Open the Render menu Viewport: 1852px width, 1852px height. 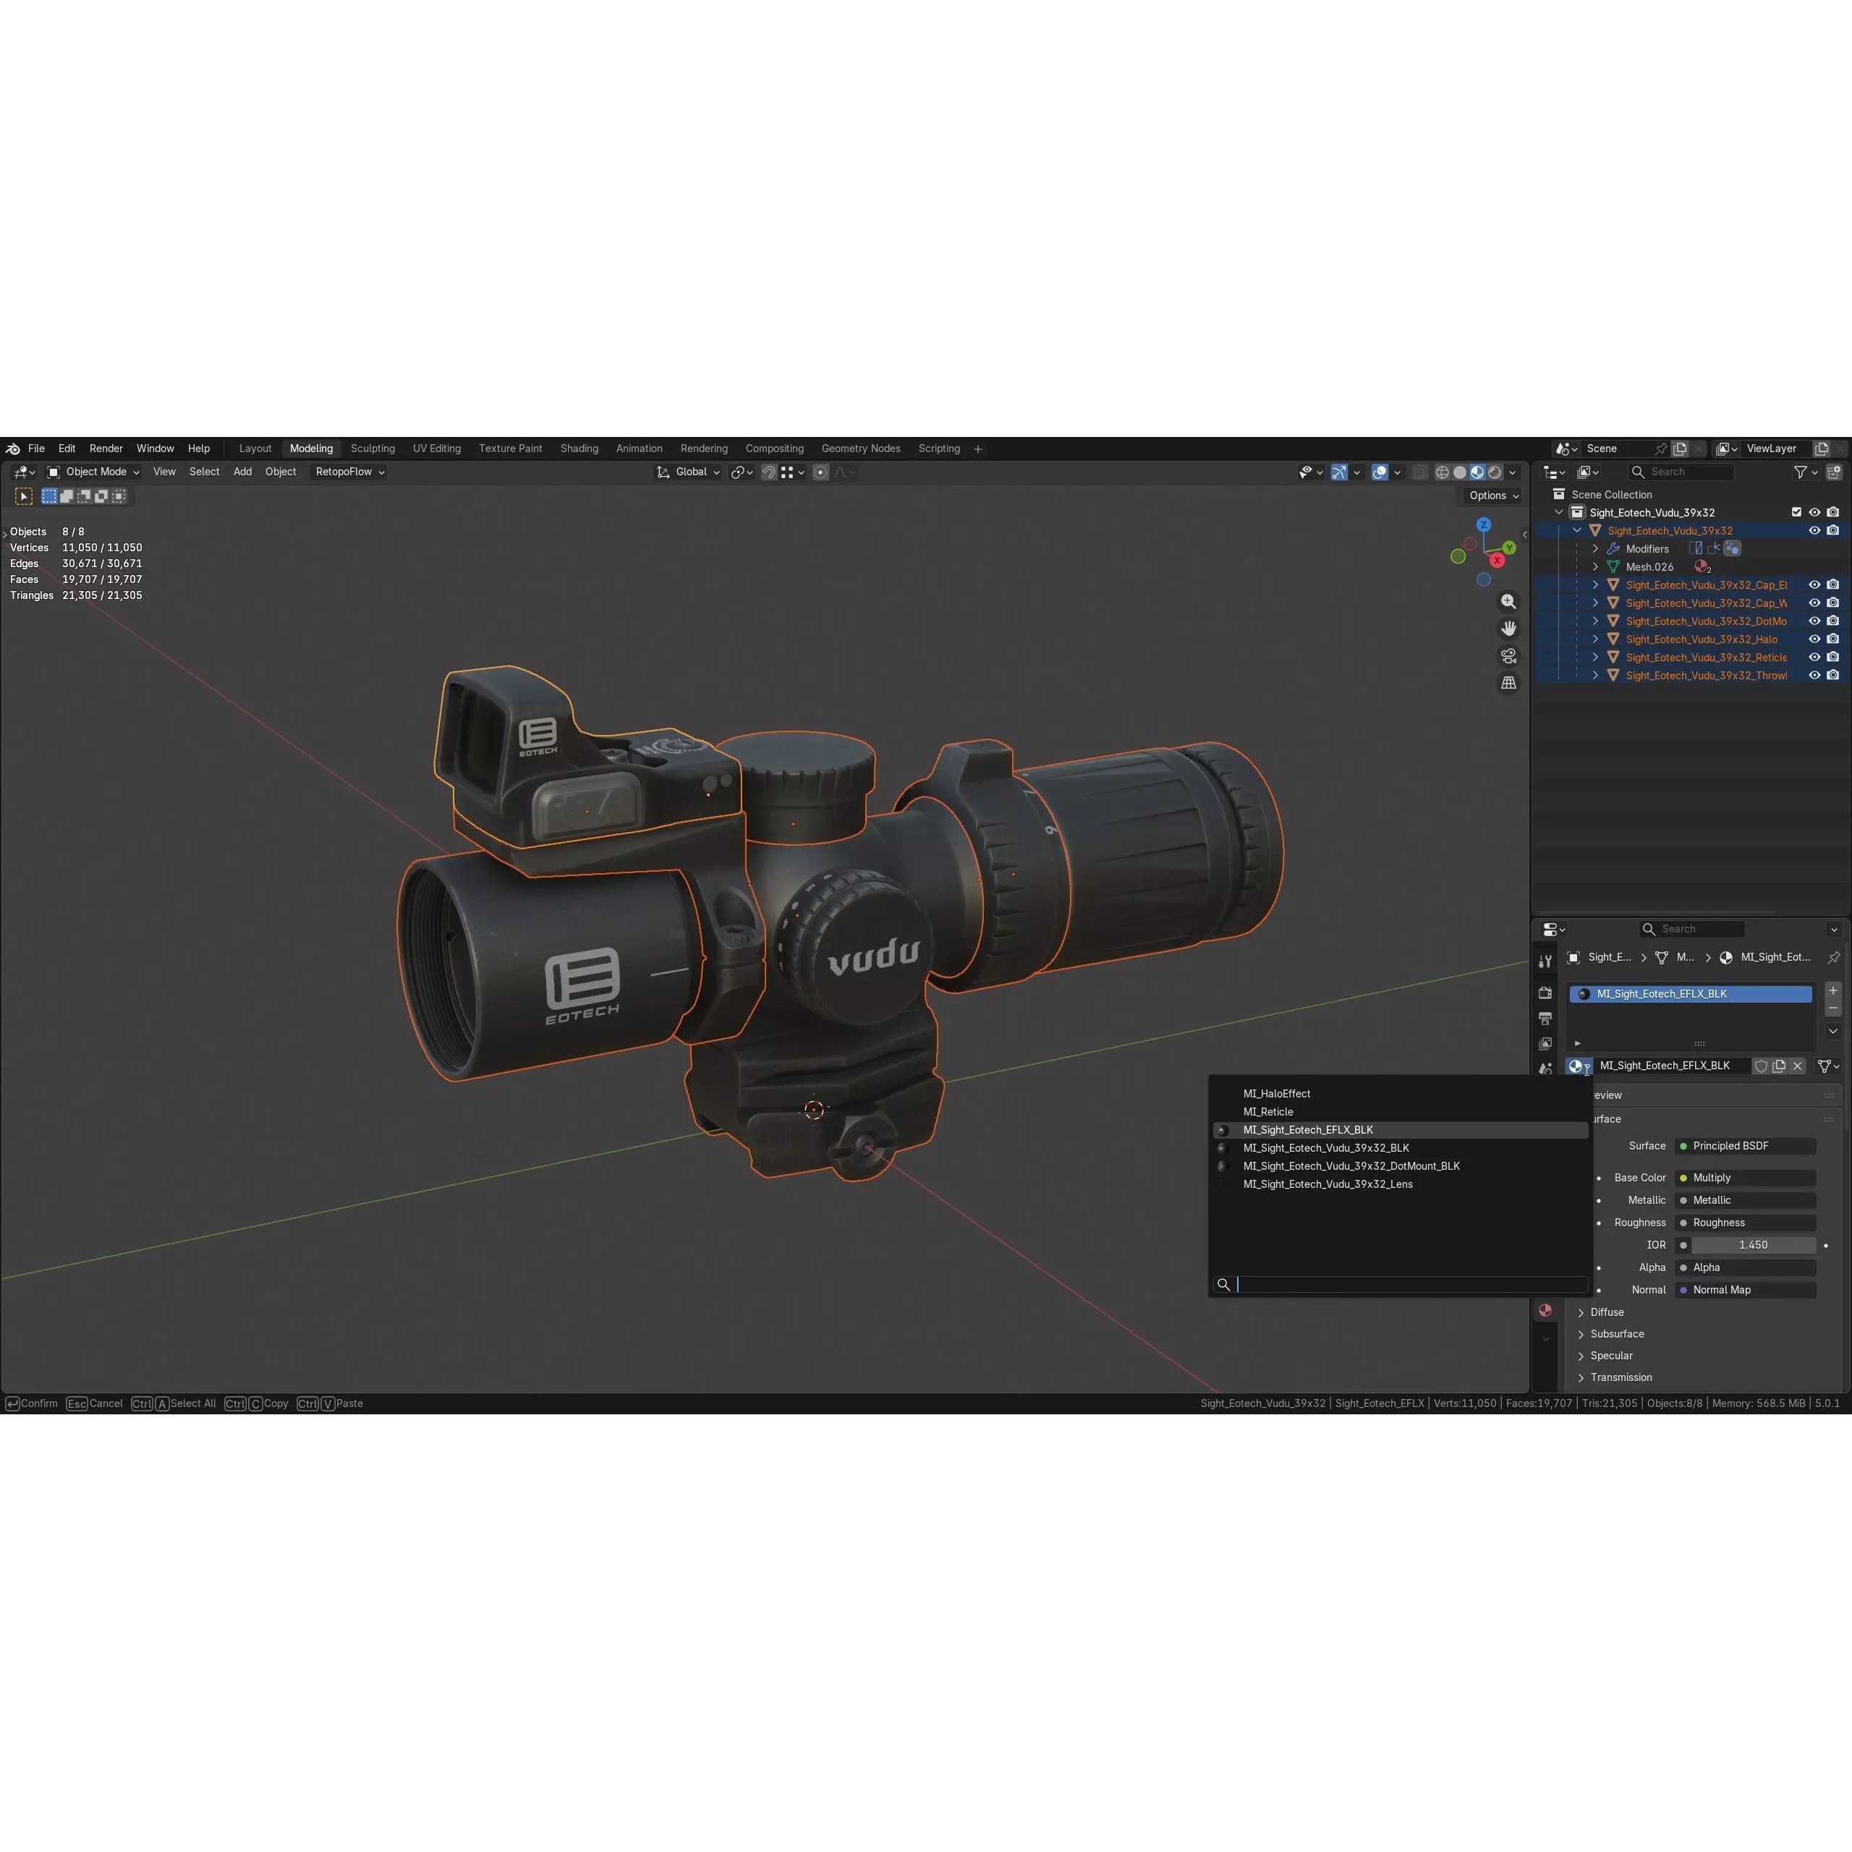pyautogui.click(x=106, y=449)
